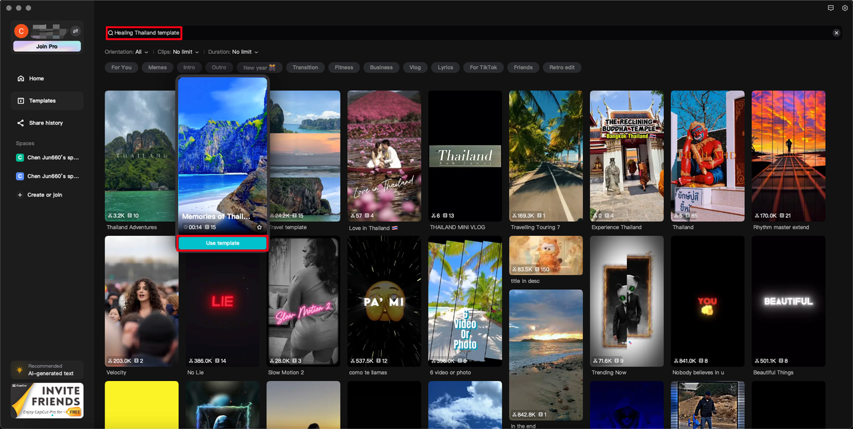Open the red neon LIE thumbnail
The width and height of the screenshot is (853, 429).
point(223,301)
